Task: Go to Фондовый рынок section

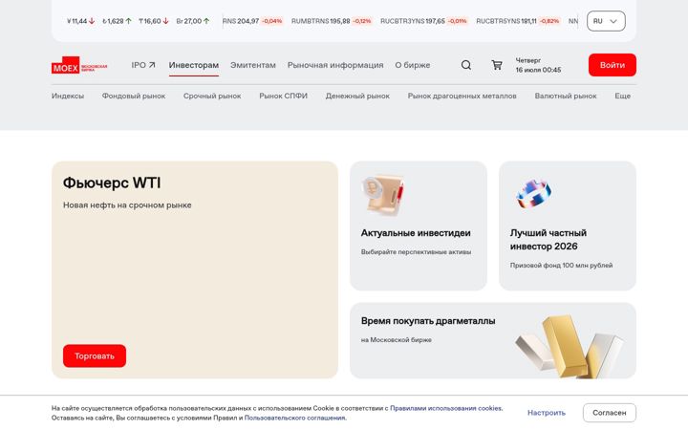Action: click(134, 96)
